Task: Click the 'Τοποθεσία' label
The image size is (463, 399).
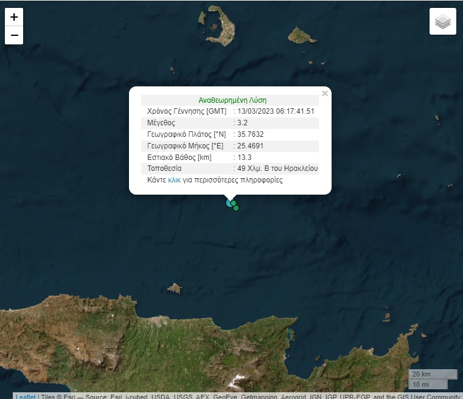Action: (164, 168)
